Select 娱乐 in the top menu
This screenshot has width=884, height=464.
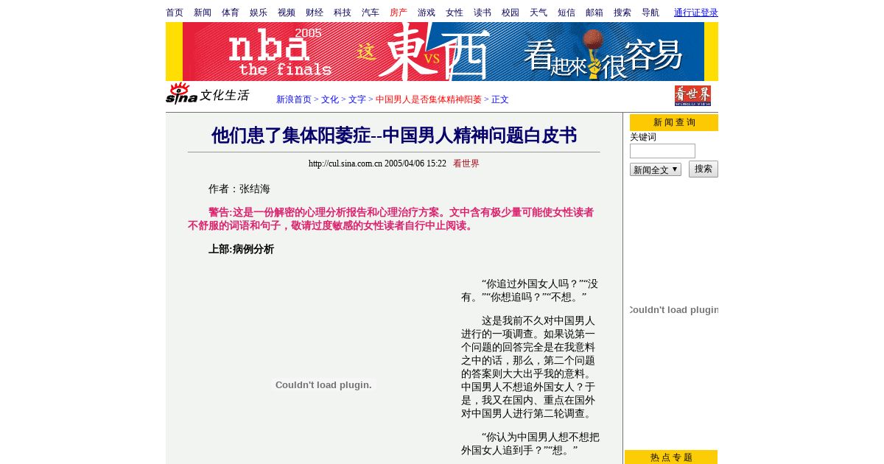tap(259, 13)
